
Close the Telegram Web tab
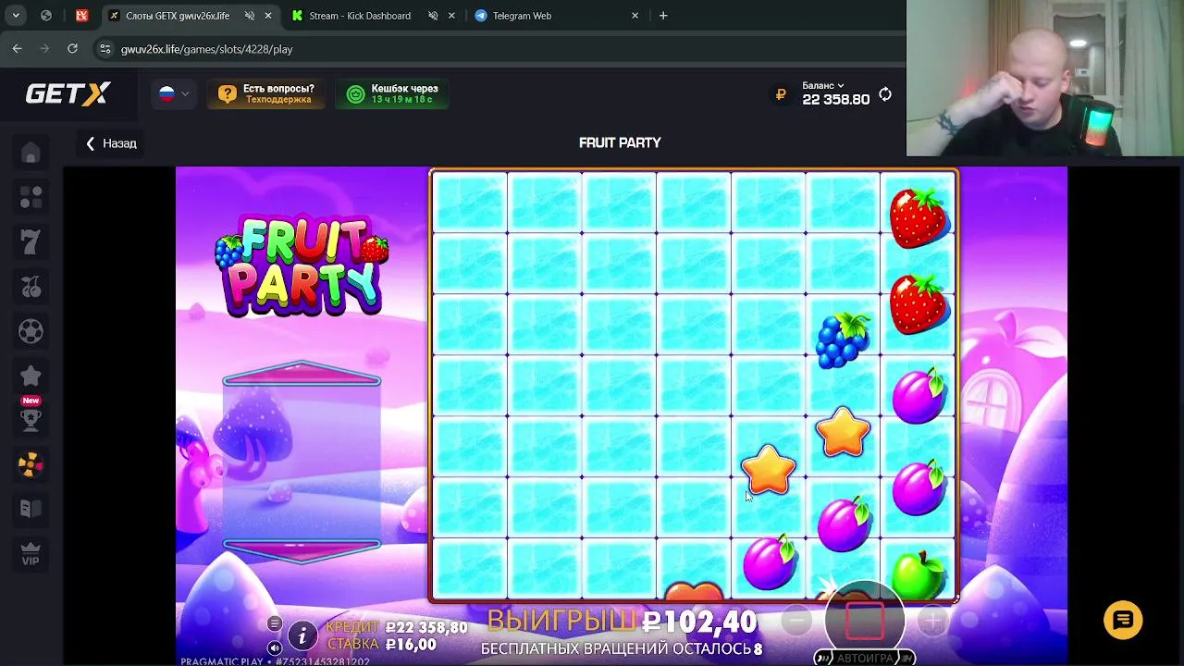pos(635,16)
